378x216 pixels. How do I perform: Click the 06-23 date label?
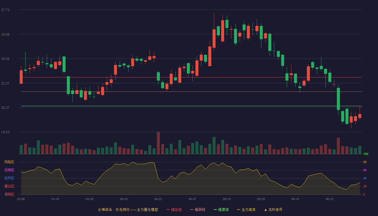[330, 199]
